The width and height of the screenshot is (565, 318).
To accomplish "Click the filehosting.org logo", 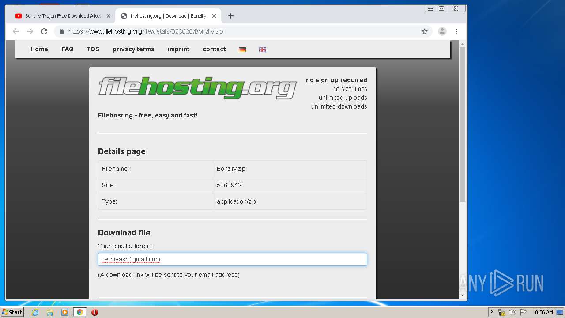I will coord(197,88).
